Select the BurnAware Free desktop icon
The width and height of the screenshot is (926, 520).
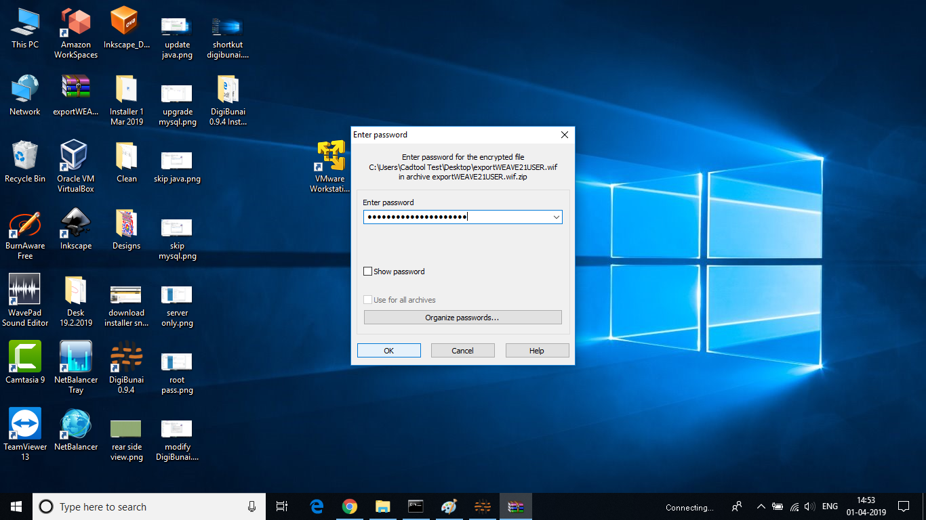(x=25, y=223)
